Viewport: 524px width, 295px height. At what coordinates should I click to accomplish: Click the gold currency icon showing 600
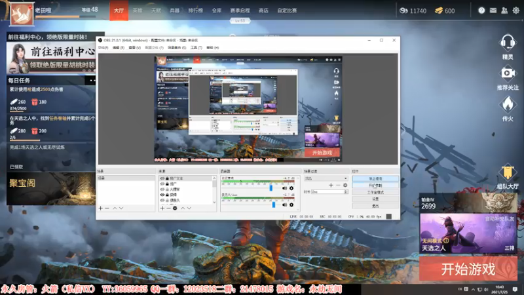(439, 10)
